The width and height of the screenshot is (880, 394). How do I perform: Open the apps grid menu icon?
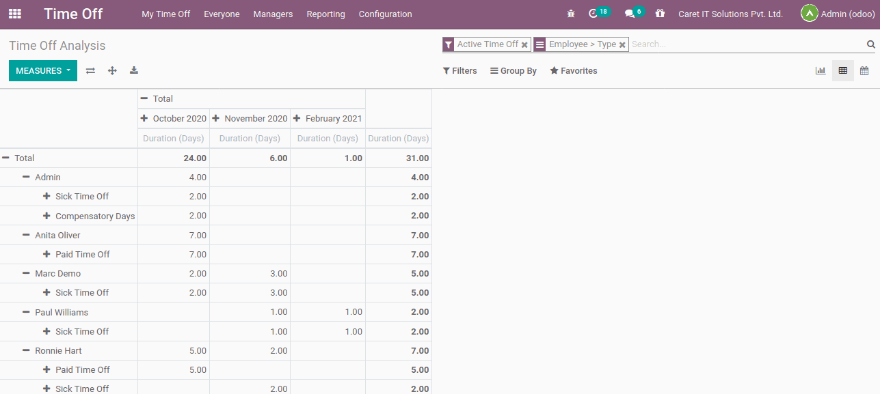click(15, 14)
